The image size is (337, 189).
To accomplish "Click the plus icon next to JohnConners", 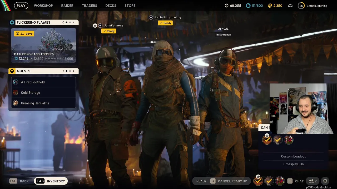I will point(100,25).
